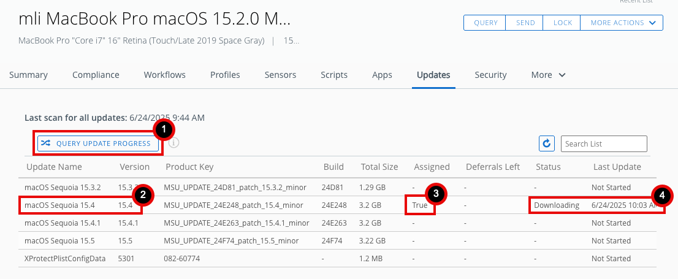Screen dimensions: 678x279
Task: Open the More tab dropdown
Action: tap(548, 75)
